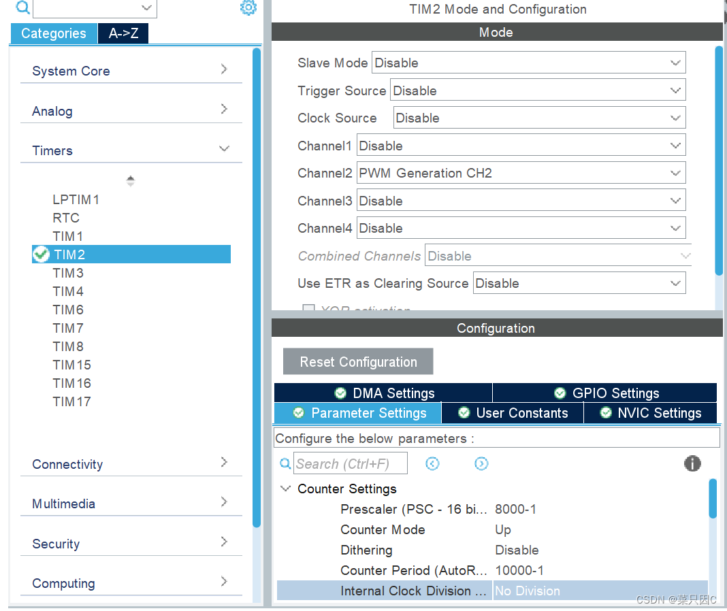Select TIM4 in the timers list
This screenshot has height=611, width=727.
68,291
